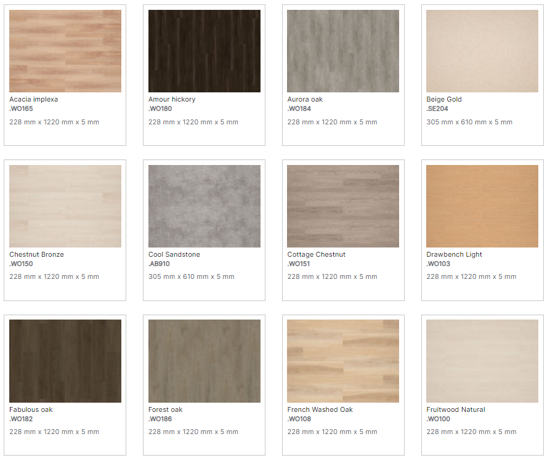Select product code .WO184
This screenshot has width=550, height=463.
pos(299,109)
